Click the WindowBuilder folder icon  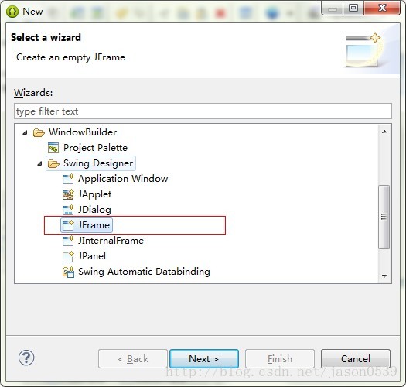(39, 132)
